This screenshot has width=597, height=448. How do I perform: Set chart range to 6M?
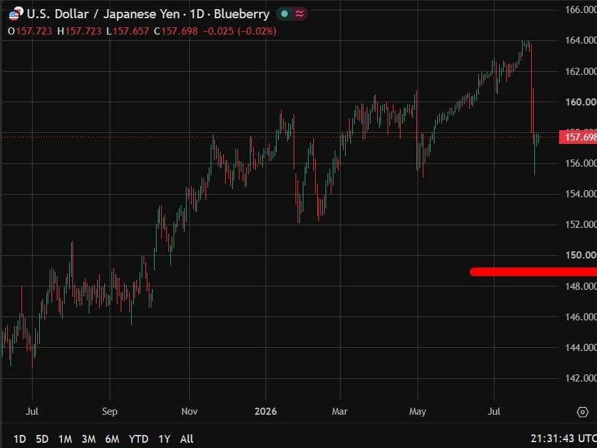pyautogui.click(x=112, y=439)
